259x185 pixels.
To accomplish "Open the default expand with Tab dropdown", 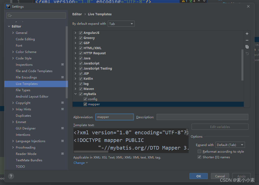I will click(121, 24).
